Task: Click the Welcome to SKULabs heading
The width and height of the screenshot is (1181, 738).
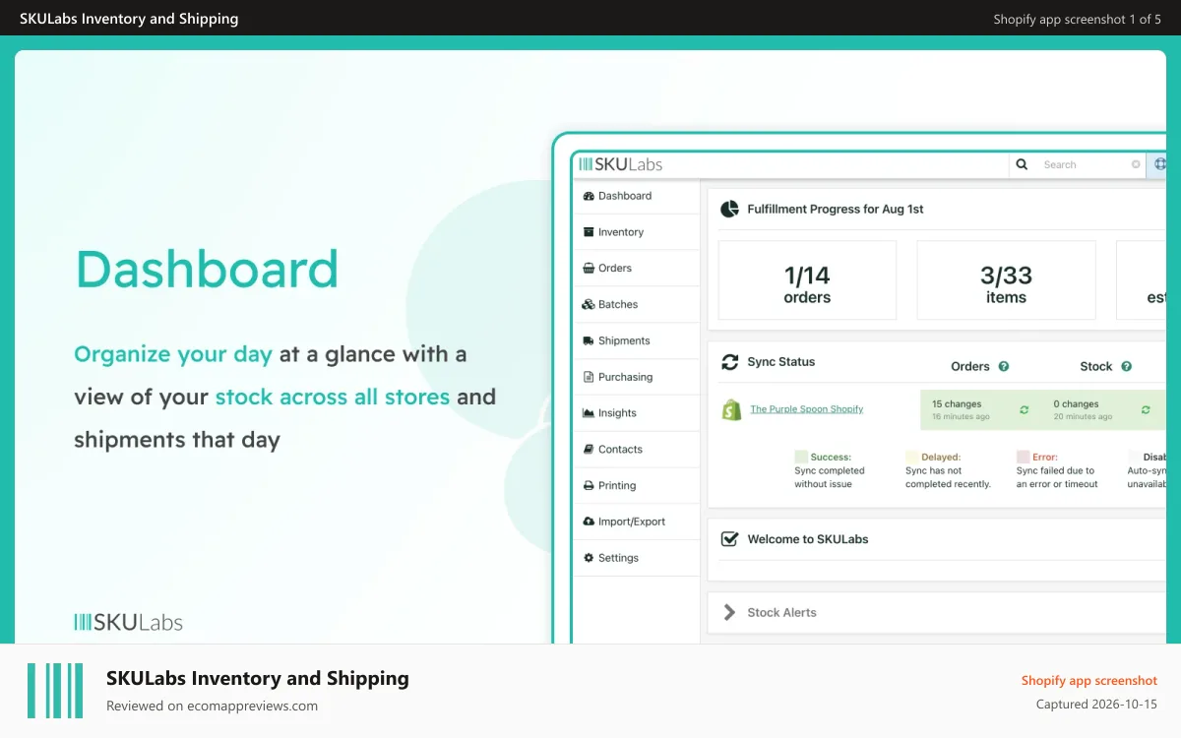Action: [x=808, y=539]
